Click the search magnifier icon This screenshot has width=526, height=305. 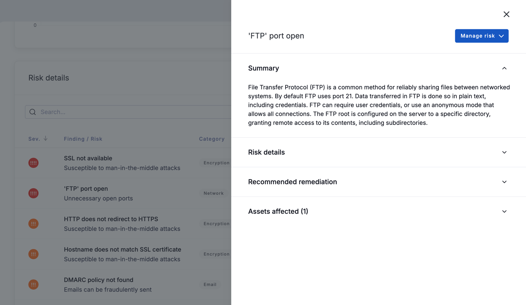pos(32,112)
